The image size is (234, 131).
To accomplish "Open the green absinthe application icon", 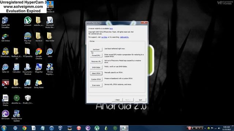I will tap(16, 99).
